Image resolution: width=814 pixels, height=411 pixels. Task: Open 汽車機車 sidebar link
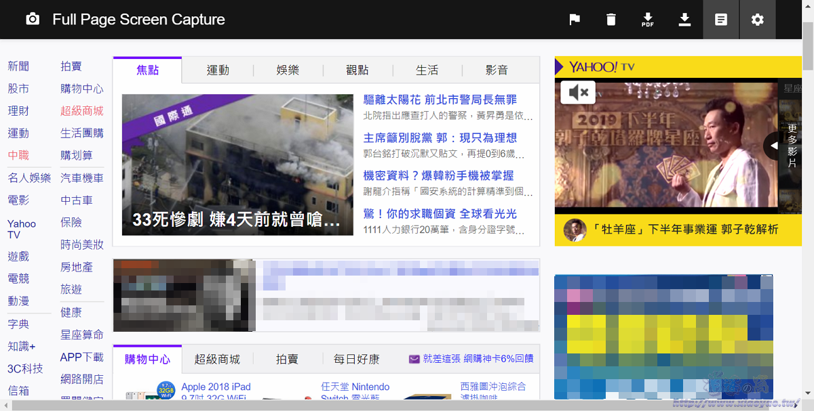coord(82,178)
